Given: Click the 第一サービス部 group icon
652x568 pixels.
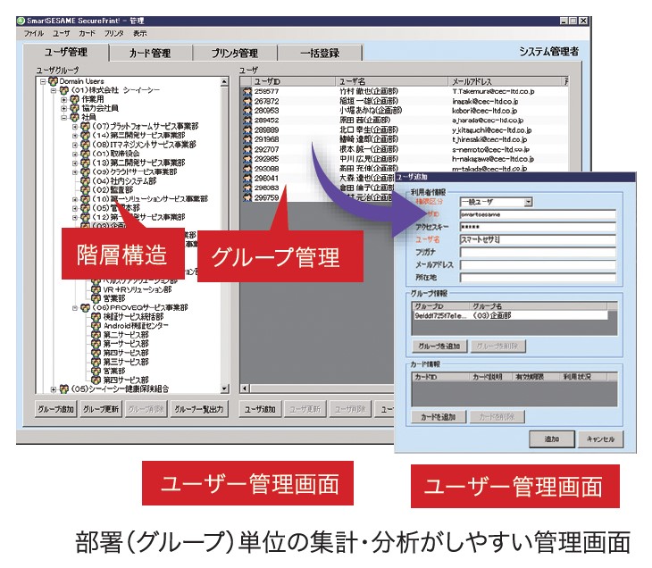Looking at the screenshot, I should pos(96,345).
